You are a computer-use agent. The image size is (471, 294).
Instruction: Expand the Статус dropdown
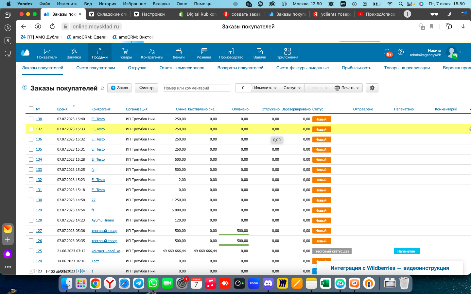(x=292, y=88)
